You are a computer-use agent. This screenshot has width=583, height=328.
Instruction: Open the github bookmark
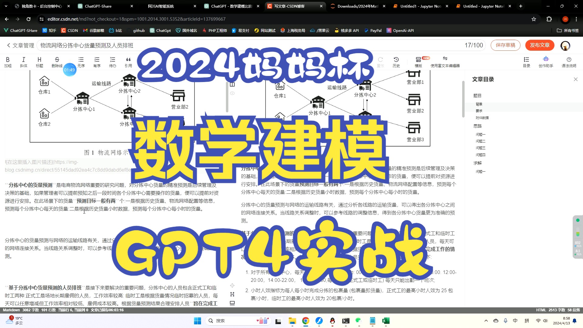(136, 30)
